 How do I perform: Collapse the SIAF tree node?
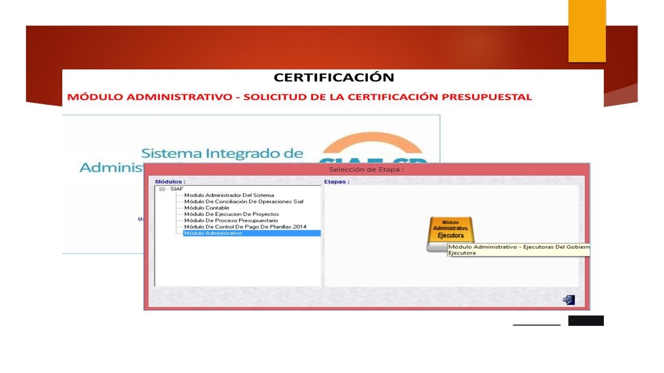point(162,189)
